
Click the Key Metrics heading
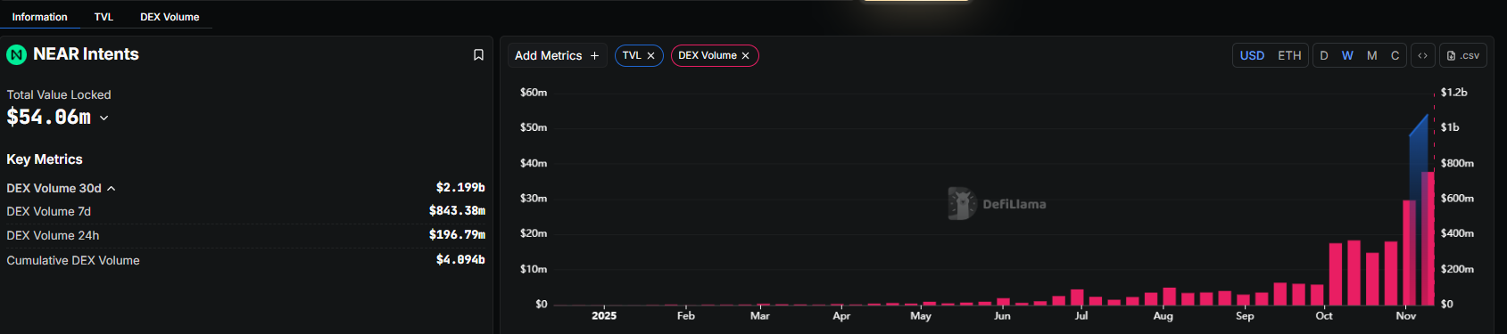(x=45, y=159)
